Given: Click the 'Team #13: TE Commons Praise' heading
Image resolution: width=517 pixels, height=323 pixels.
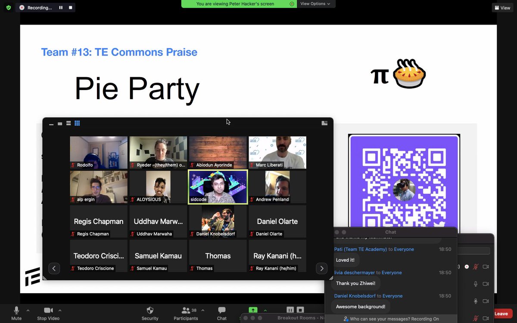Looking at the screenshot, I should pyautogui.click(x=119, y=52).
